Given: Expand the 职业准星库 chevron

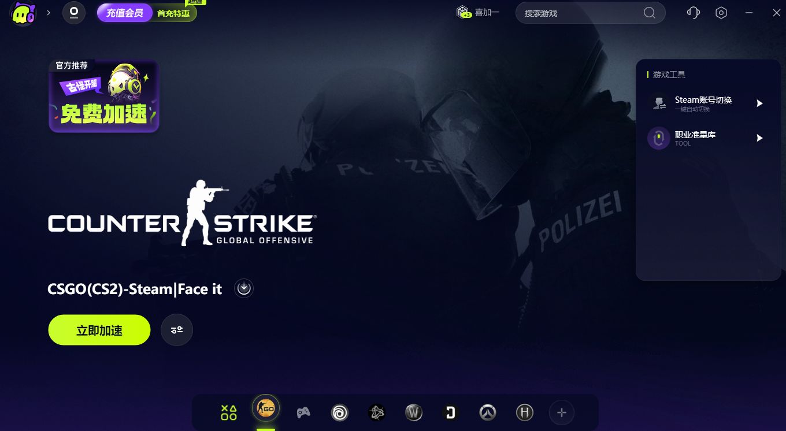Looking at the screenshot, I should (759, 138).
